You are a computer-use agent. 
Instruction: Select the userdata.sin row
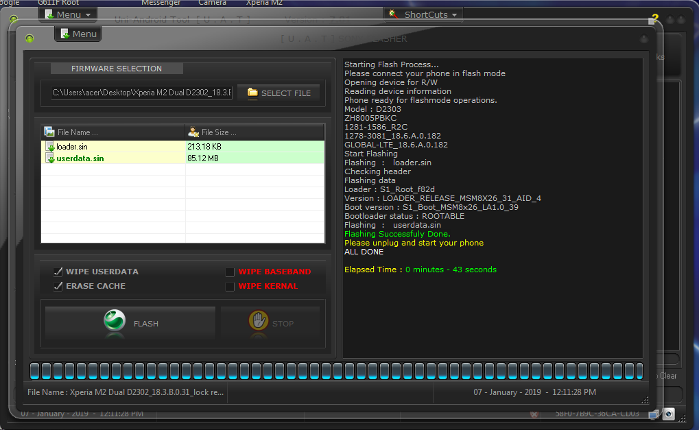pyautogui.click(x=182, y=158)
